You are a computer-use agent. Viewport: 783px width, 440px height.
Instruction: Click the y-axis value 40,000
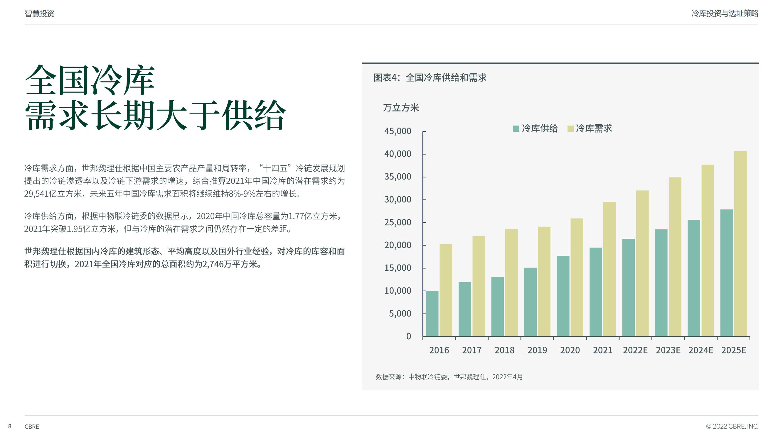pyautogui.click(x=398, y=154)
